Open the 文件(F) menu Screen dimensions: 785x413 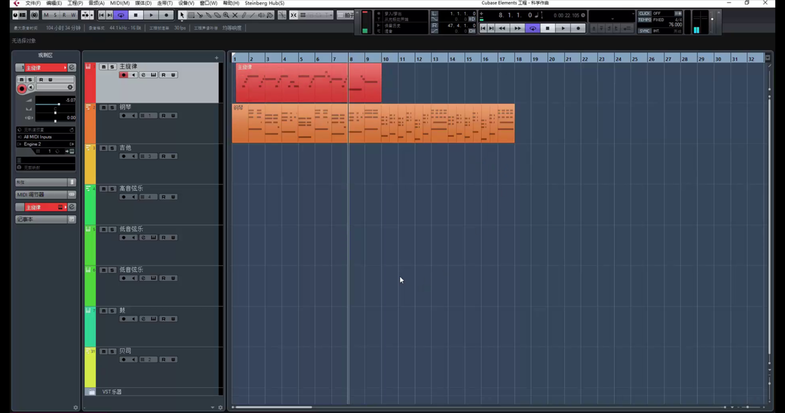click(x=33, y=3)
